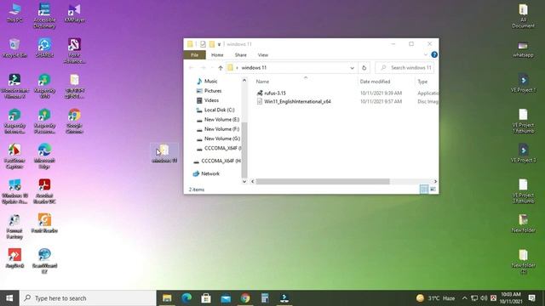Open the Share ribbon tab
The width and height of the screenshot is (545, 306).
pyautogui.click(x=240, y=54)
